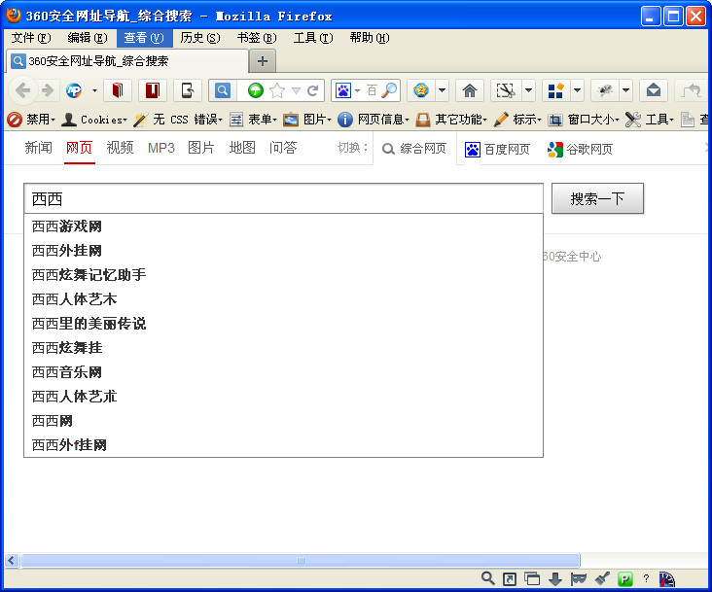Switch to the 地图 search category
This screenshot has height=592, width=712.
coord(242,148)
